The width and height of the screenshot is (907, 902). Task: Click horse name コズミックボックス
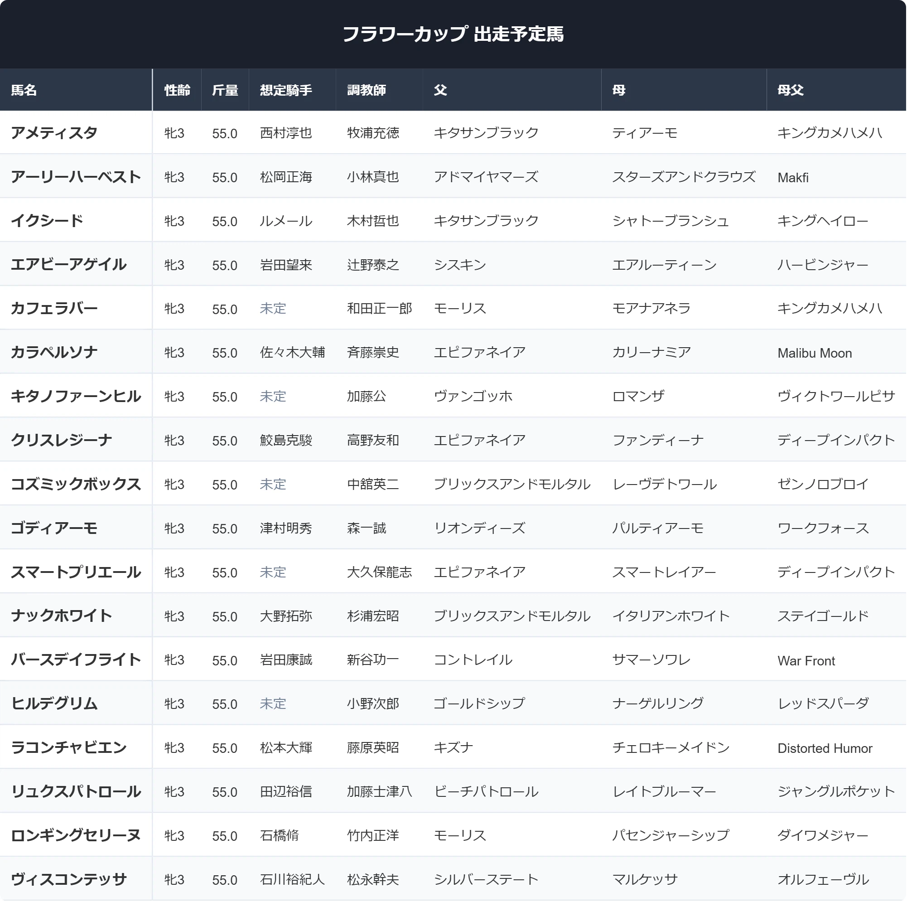76,485
